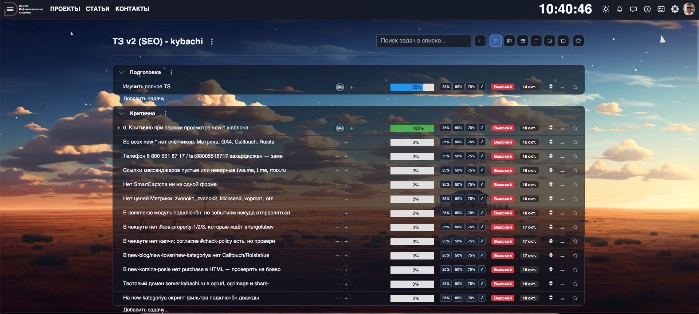Set 50% on 'Нет целей Метрики' task
The width and height of the screenshot is (699, 314).
coord(459,199)
